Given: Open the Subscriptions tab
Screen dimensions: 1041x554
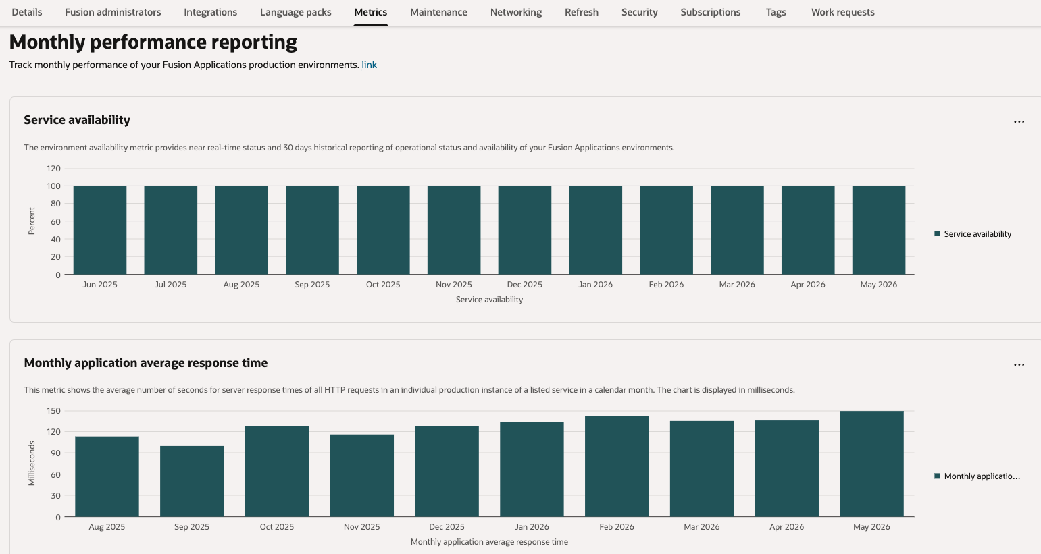Looking at the screenshot, I should tap(711, 12).
